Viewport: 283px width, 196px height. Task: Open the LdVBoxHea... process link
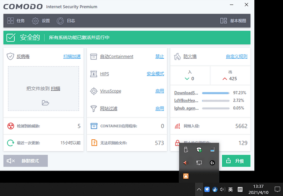click(186, 101)
